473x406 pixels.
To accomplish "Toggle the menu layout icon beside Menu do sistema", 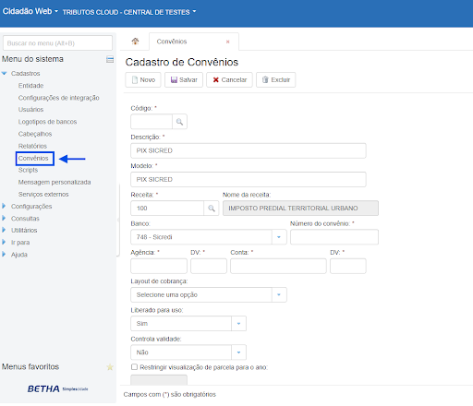I will pos(110,59).
